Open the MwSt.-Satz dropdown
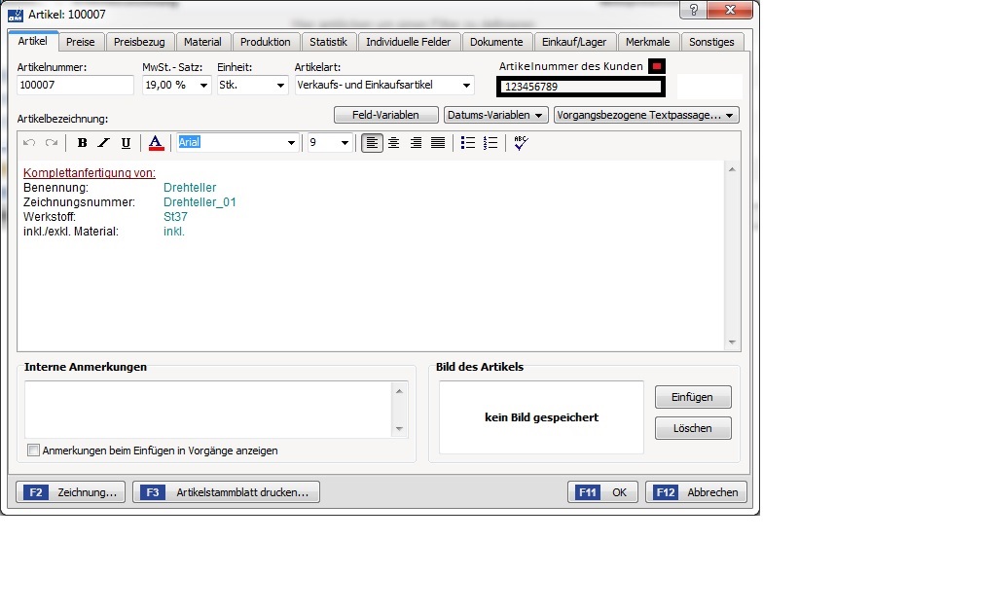Image resolution: width=981 pixels, height=613 pixels. pos(203,86)
